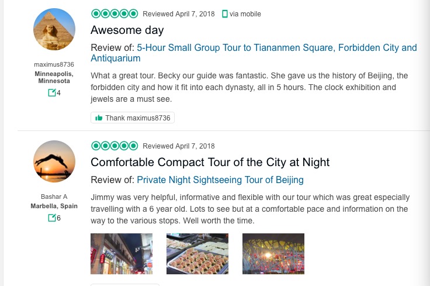Click the five-star rating on Comfortable Compact Tour review

(115, 146)
